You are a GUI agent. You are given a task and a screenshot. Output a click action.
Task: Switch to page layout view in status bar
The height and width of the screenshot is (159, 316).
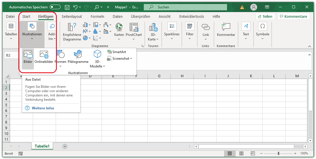click(241, 154)
